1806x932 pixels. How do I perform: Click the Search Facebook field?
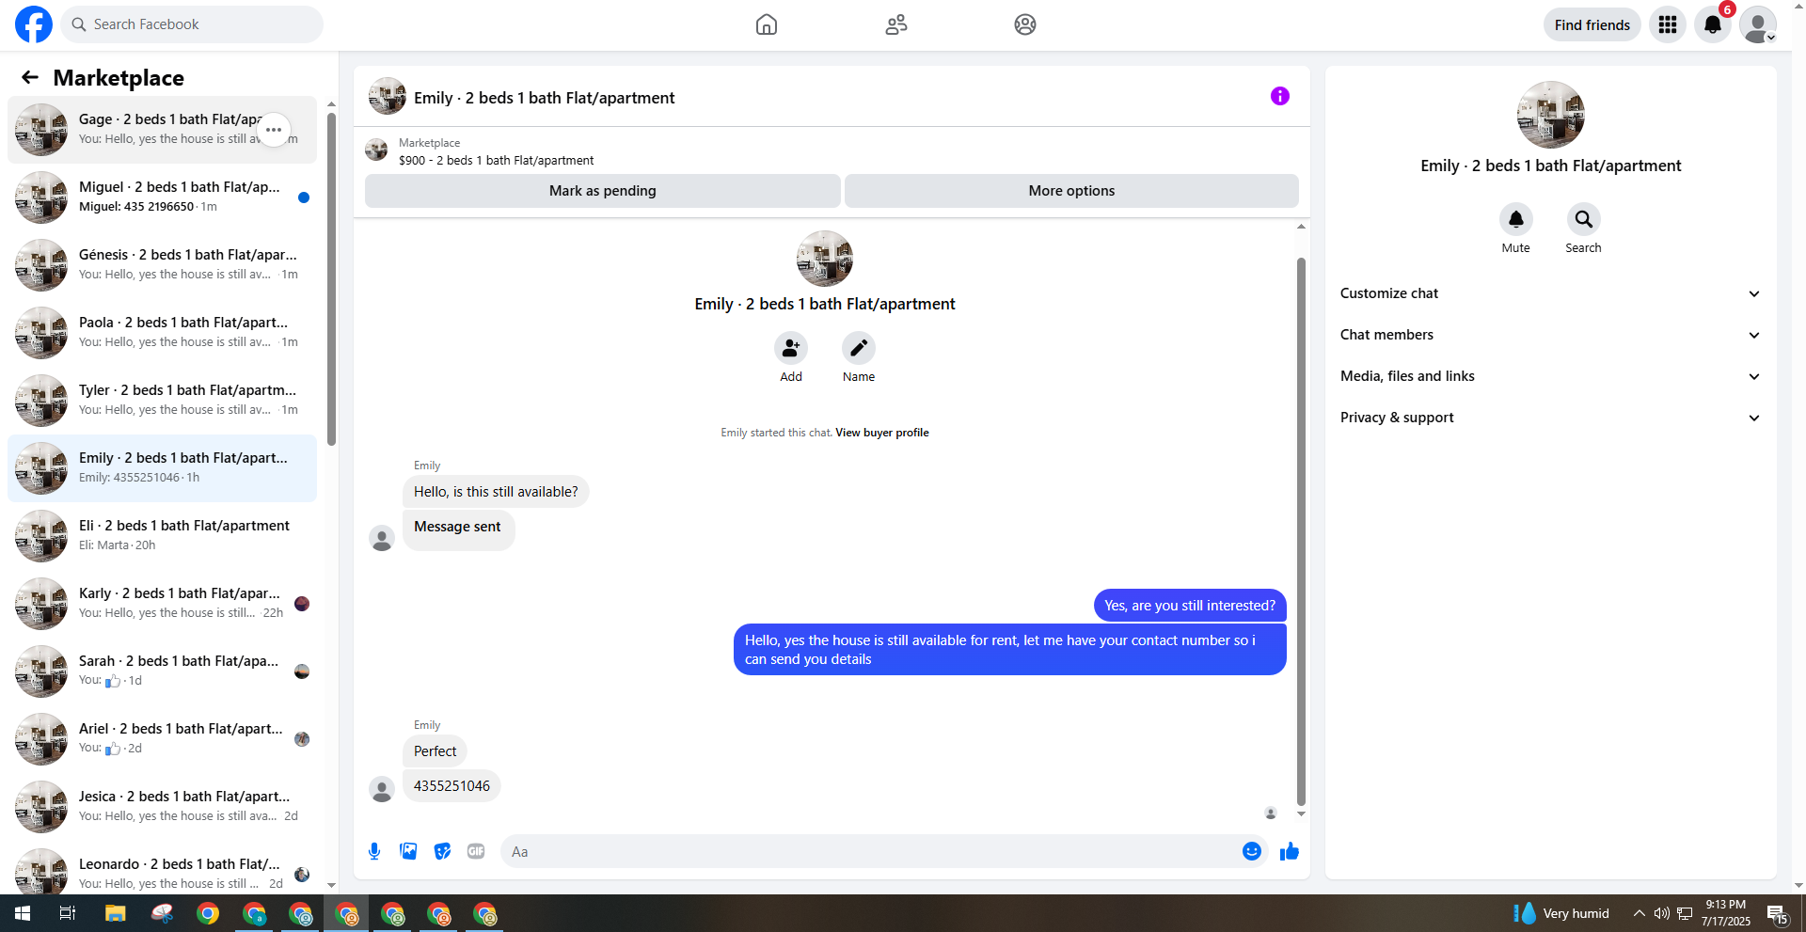click(192, 24)
